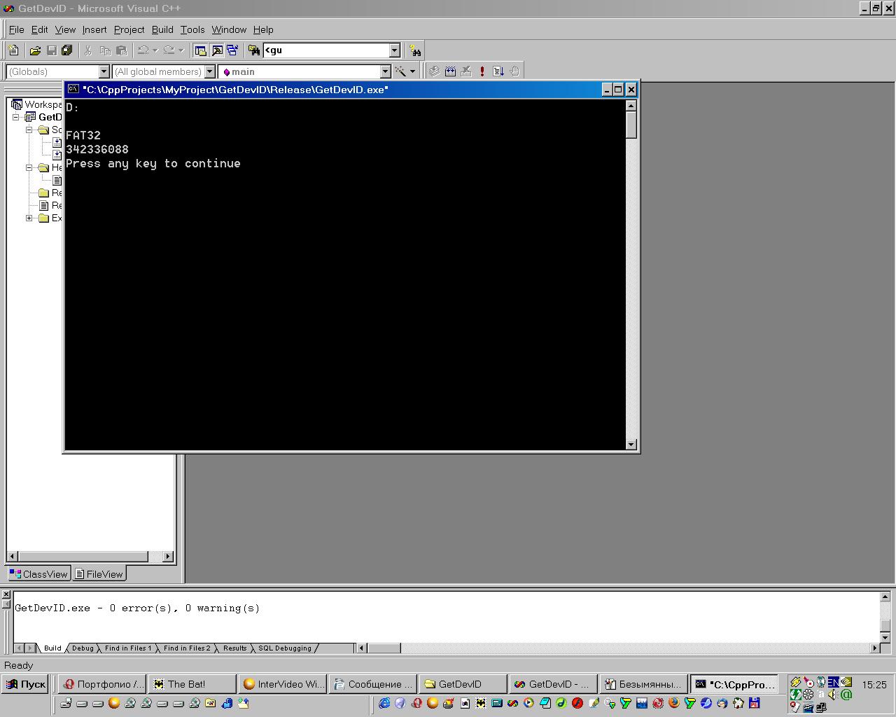
Task: Expand the External Dependencies folder node
Action: pyautogui.click(x=29, y=218)
